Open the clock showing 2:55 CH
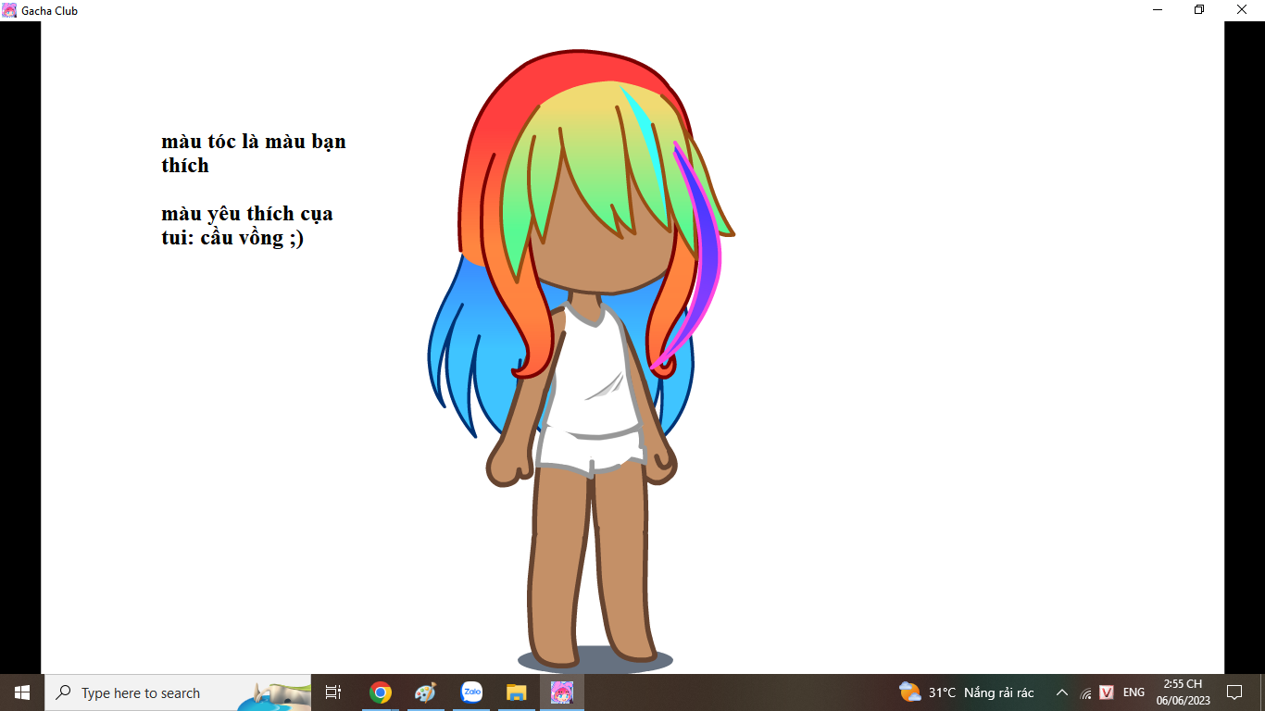The image size is (1265, 711). [1183, 692]
